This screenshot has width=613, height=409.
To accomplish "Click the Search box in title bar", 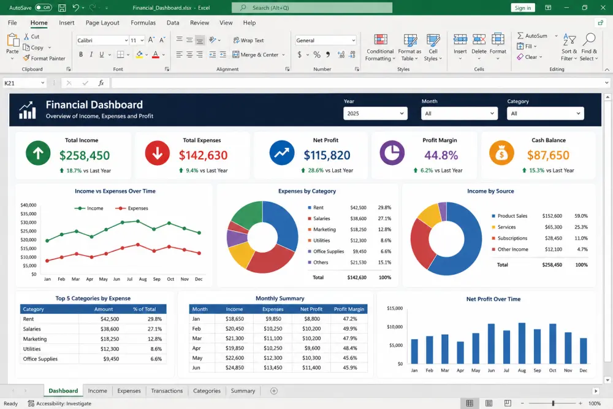I will 311,7.
